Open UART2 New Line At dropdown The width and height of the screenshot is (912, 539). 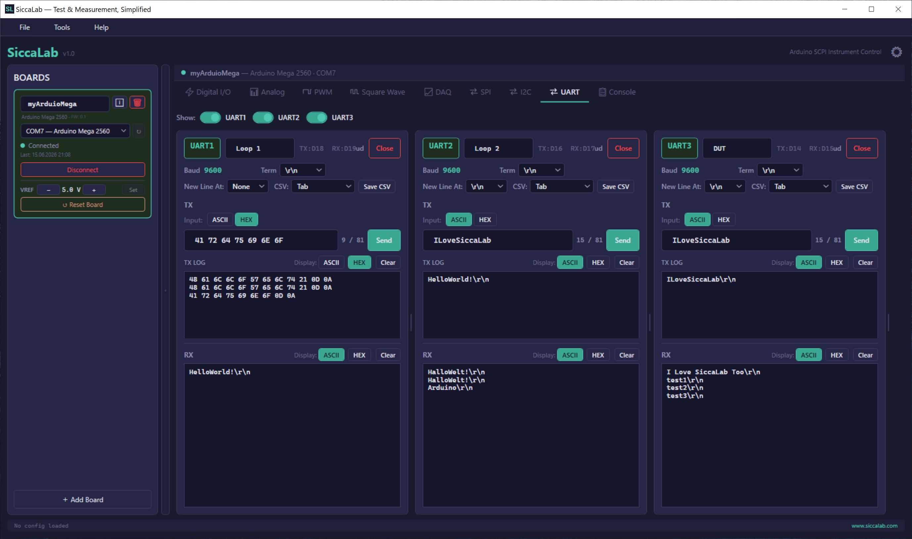pyautogui.click(x=486, y=187)
